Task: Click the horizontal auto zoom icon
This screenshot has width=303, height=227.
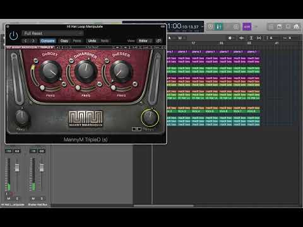Action: point(259,38)
